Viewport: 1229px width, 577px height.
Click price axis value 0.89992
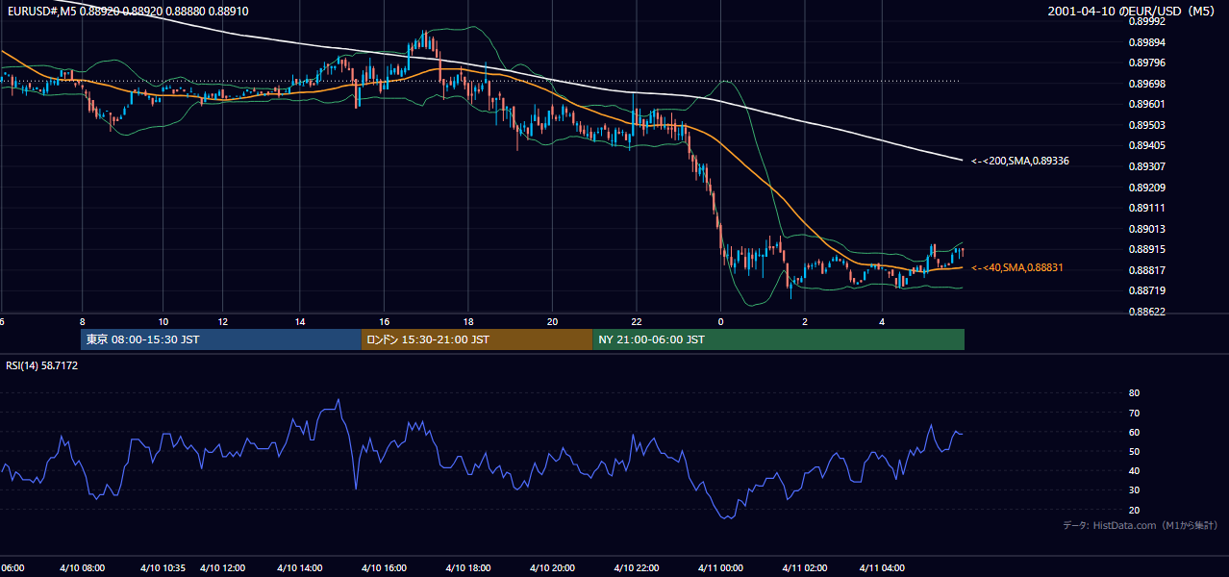[x=1147, y=21]
